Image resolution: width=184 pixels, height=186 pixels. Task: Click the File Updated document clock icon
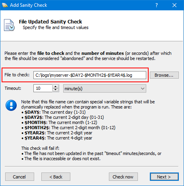tap(9, 25)
